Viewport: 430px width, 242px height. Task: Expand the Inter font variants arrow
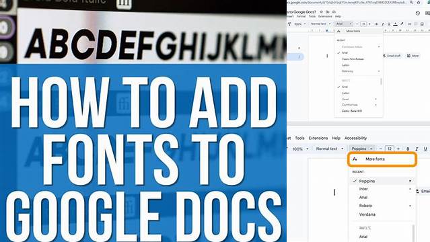click(x=410, y=189)
